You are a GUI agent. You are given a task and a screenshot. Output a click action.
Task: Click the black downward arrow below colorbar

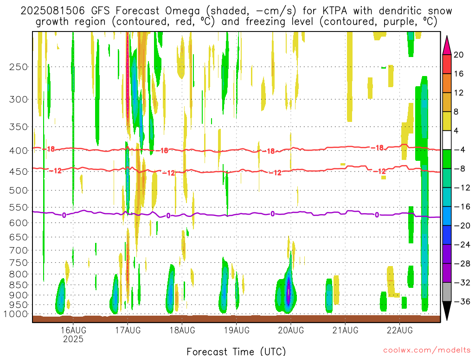tap(447, 311)
